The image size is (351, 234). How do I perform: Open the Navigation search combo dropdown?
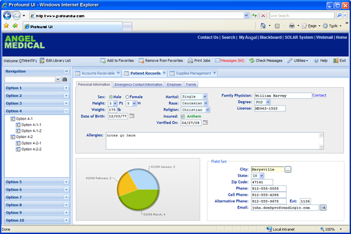point(57,79)
